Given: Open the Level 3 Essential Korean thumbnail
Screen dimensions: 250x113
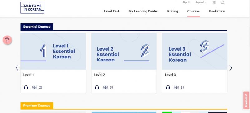Looking at the screenshot, I should pyautogui.click(x=195, y=51).
